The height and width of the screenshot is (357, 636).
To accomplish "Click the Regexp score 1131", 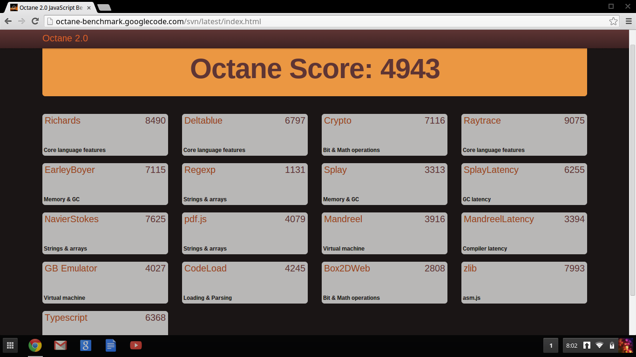I will (x=295, y=170).
